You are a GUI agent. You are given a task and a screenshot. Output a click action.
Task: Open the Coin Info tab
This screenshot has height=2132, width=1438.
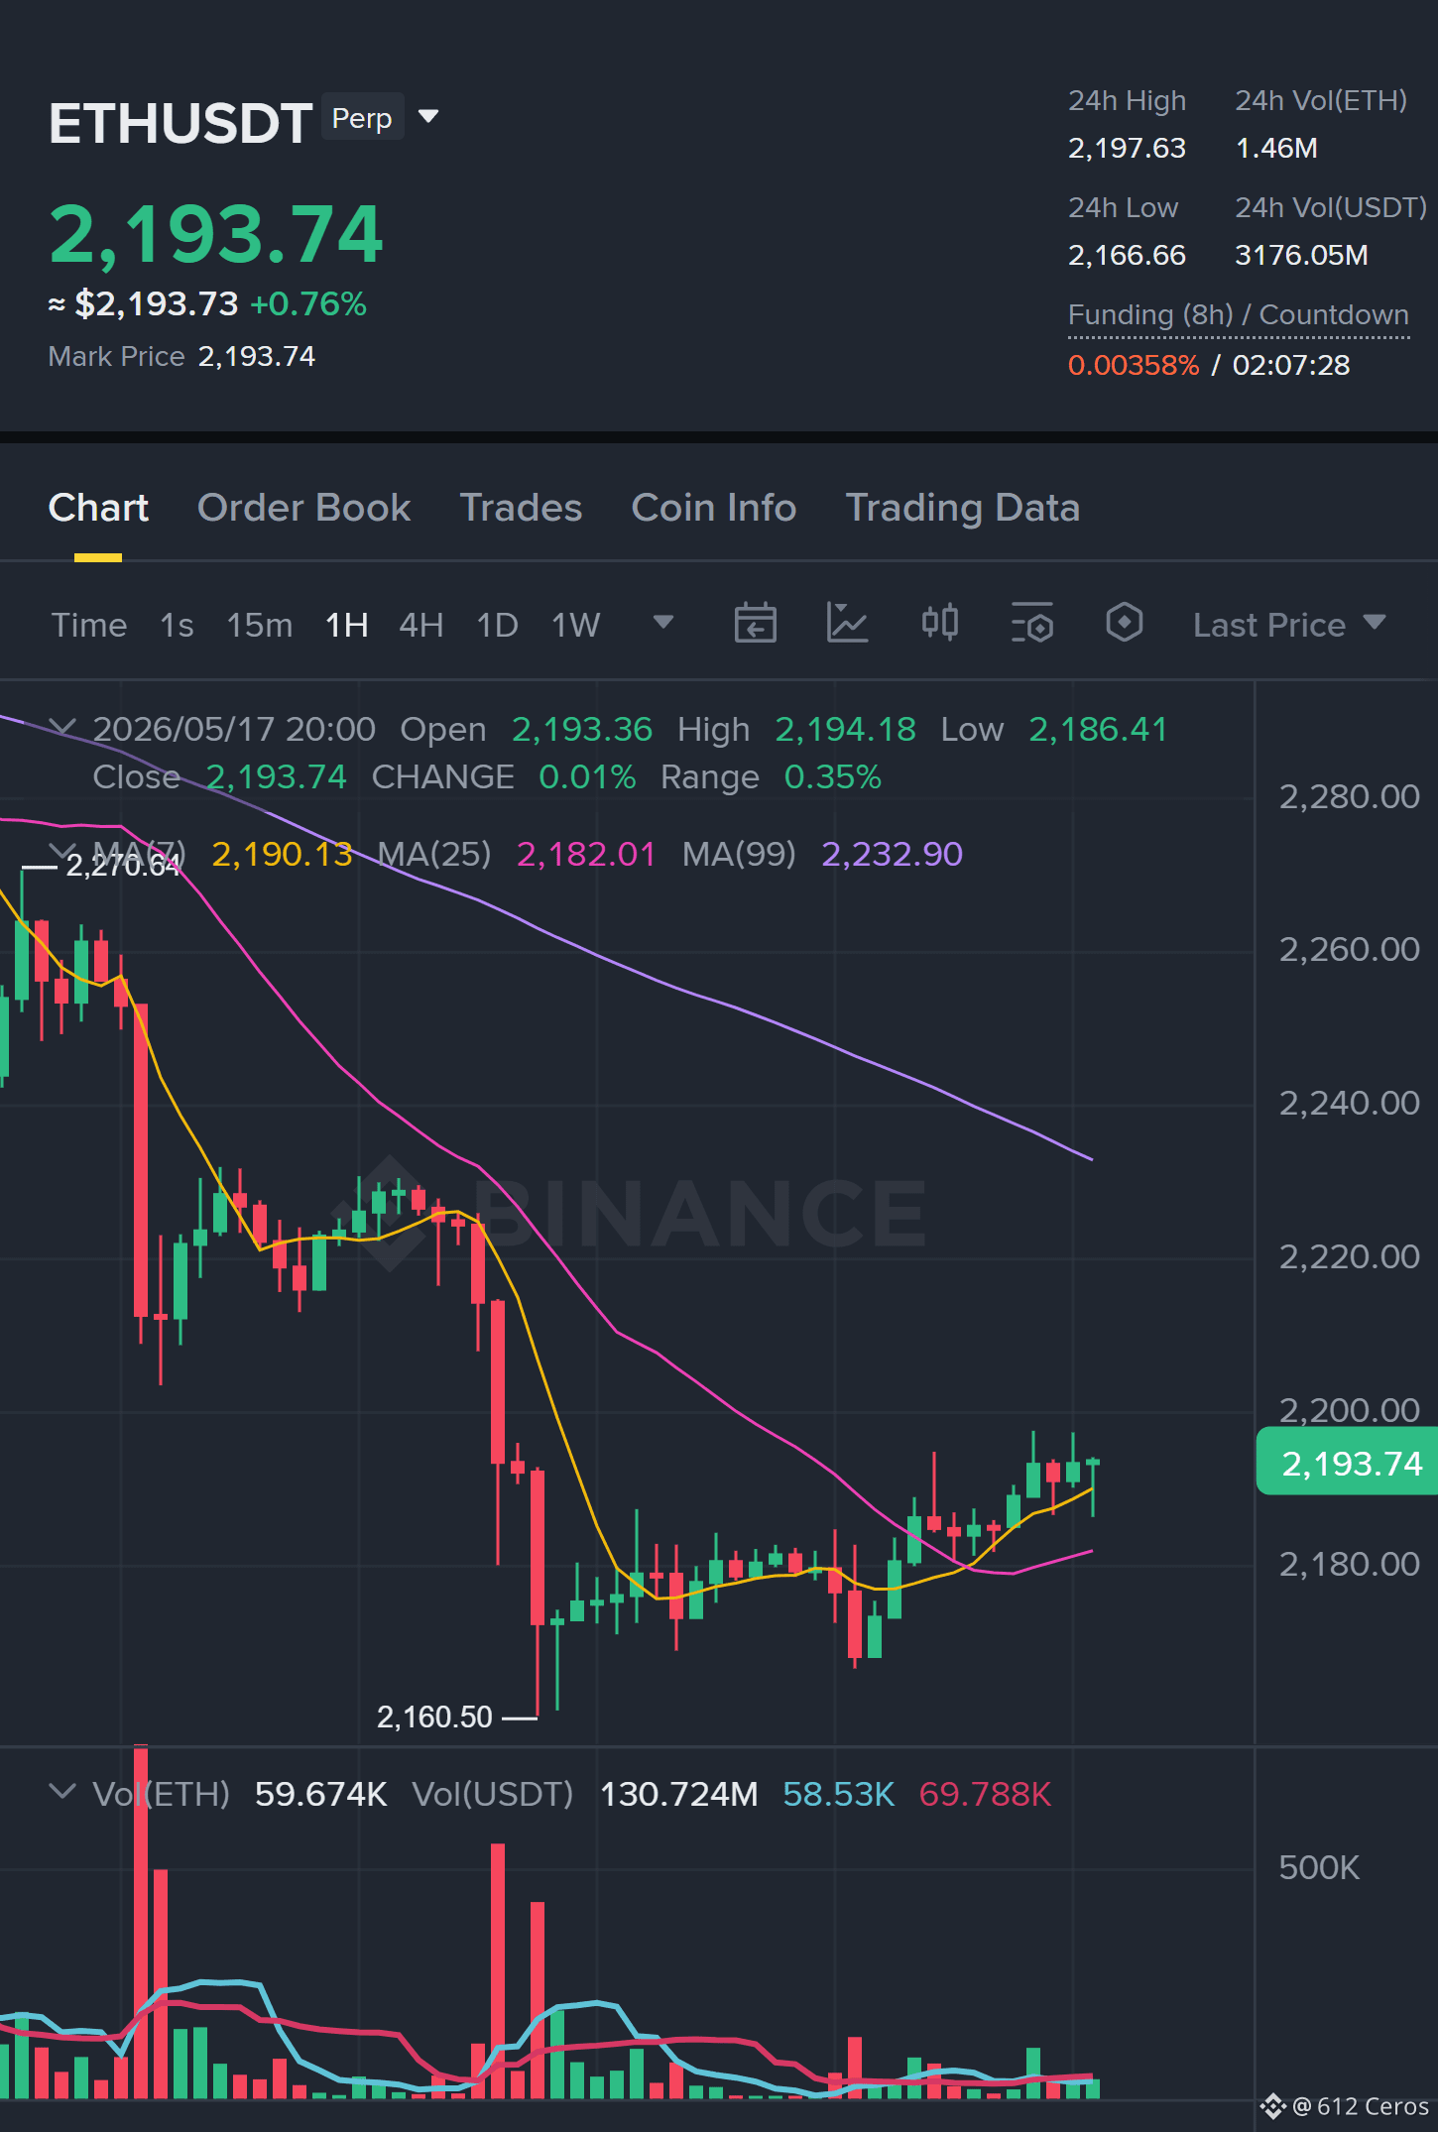pos(713,508)
